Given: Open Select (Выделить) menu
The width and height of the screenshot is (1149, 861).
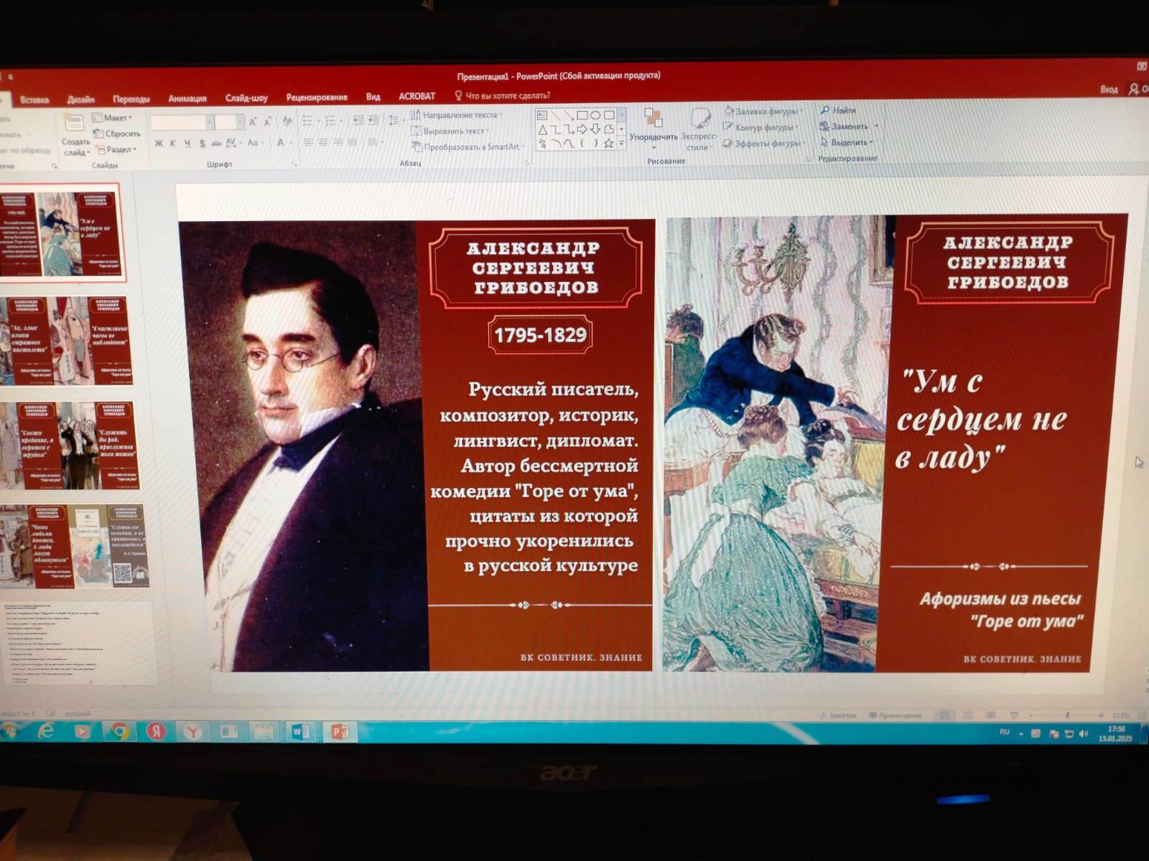Looking at the screenshot, I should (847, 142).
